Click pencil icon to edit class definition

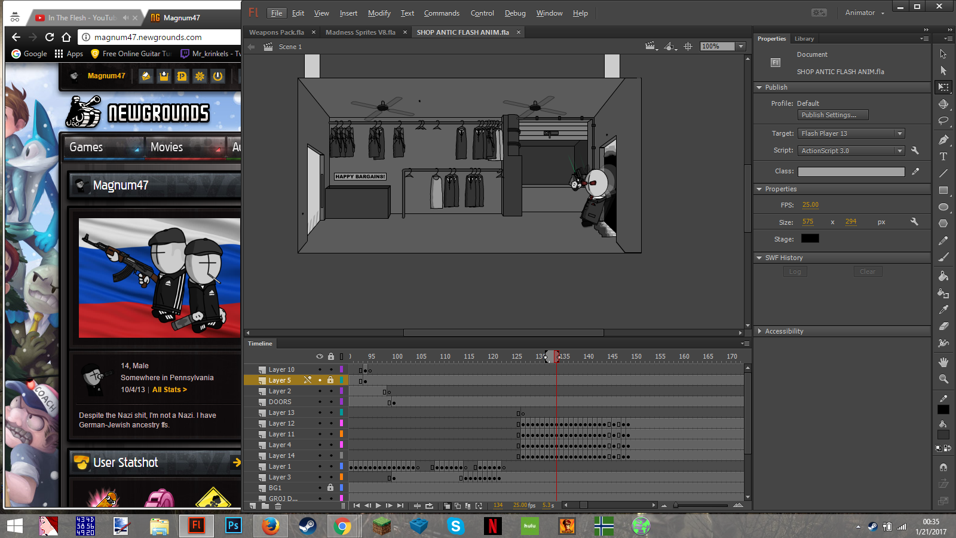[915, 172]
